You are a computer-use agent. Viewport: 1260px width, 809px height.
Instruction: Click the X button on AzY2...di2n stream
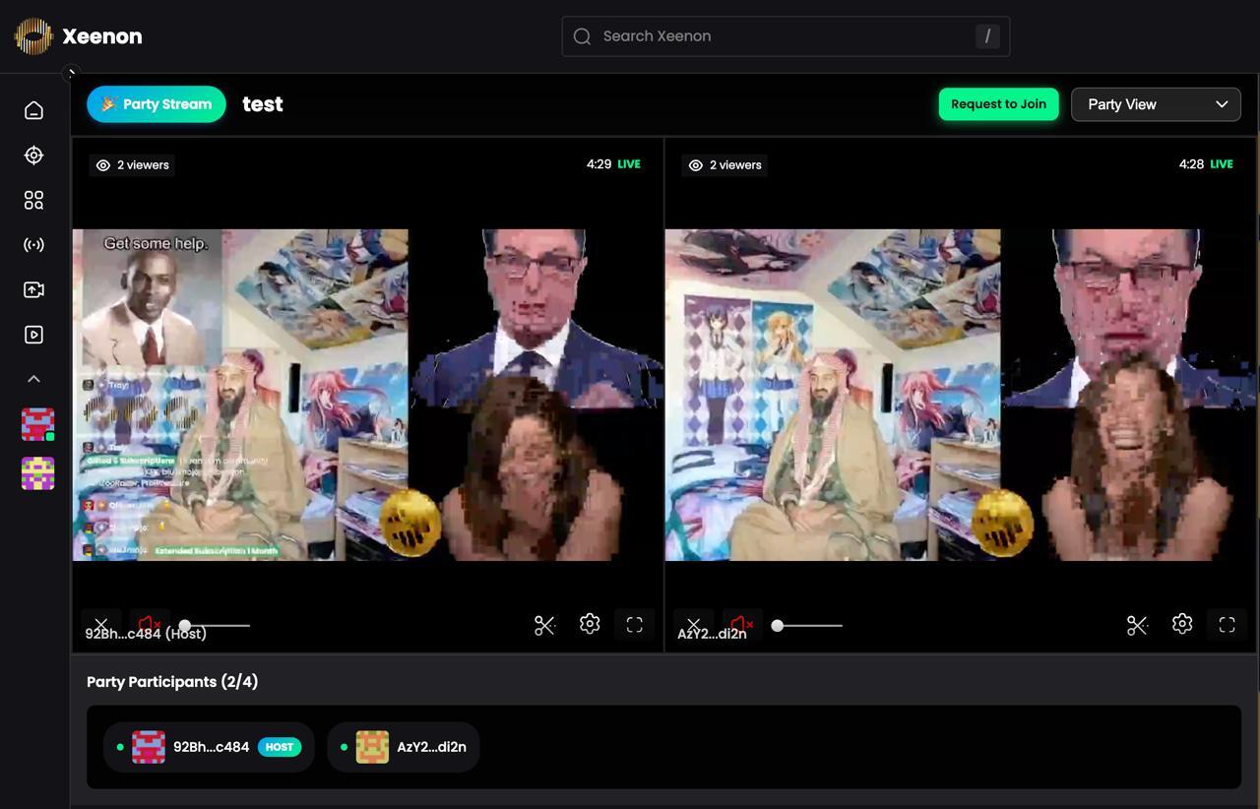tap(693, 624)
